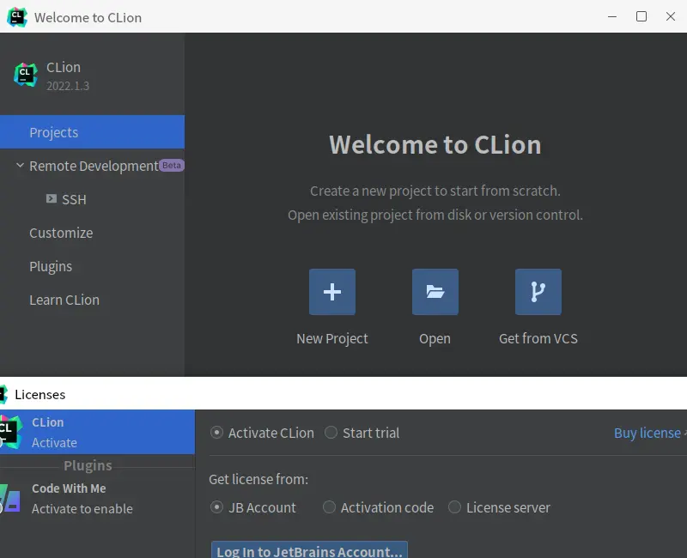Click the SSH terminal icon in sidebar

tap(52, 199)
